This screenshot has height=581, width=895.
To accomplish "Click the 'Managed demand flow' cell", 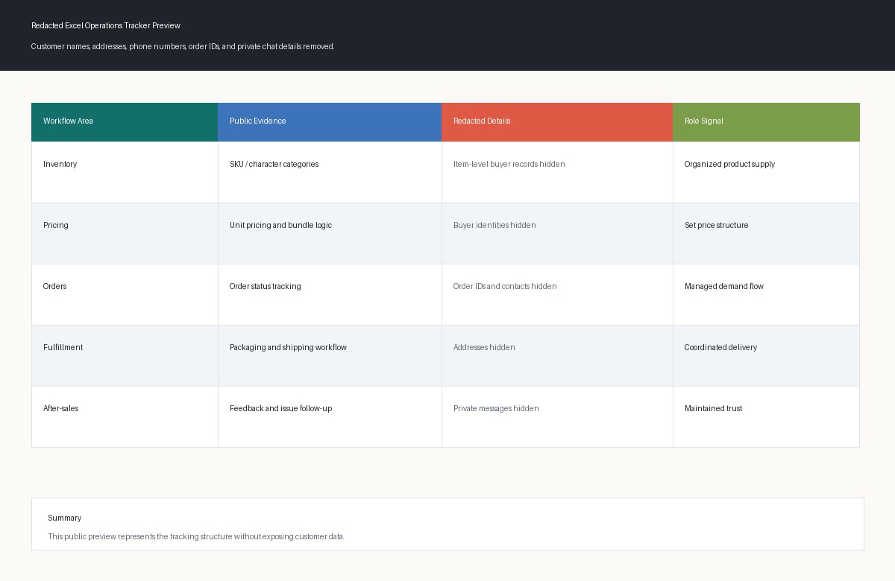I will click(x=766, y=294).
